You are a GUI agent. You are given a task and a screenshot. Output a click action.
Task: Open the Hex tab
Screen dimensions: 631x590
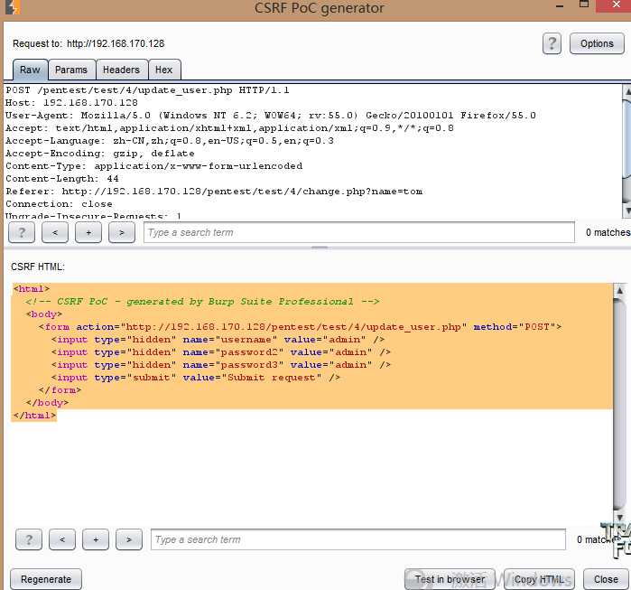pos(163,70)
